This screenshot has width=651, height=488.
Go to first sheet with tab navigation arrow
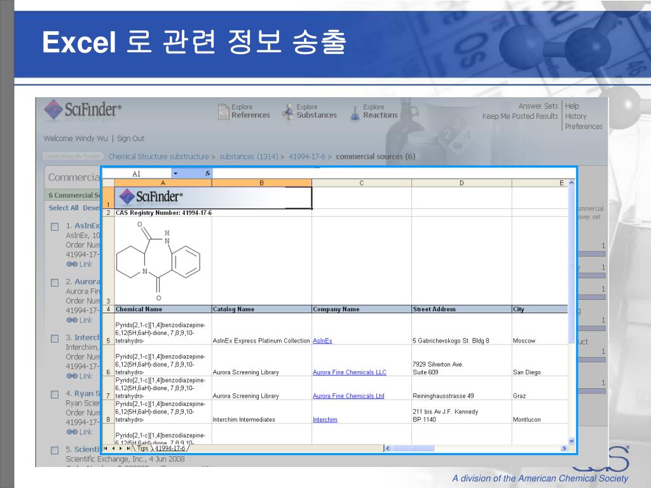coord(106,449)
